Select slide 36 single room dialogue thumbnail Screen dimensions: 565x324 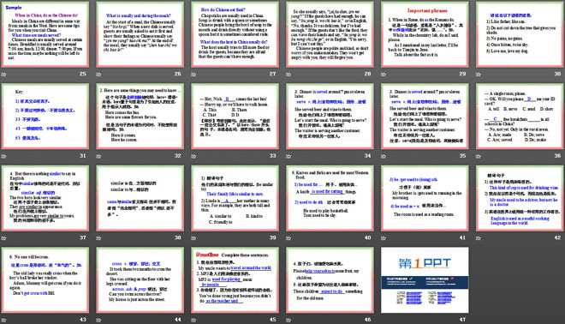tap(520, 117)
